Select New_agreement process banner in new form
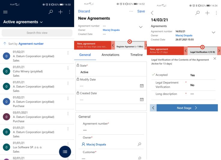Viewport: 221px width, 160px height. 92,45
